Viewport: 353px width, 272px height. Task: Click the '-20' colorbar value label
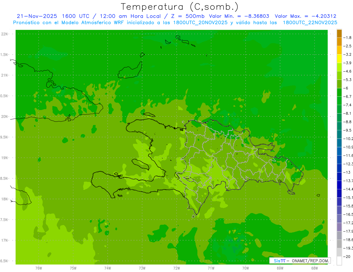347,256
